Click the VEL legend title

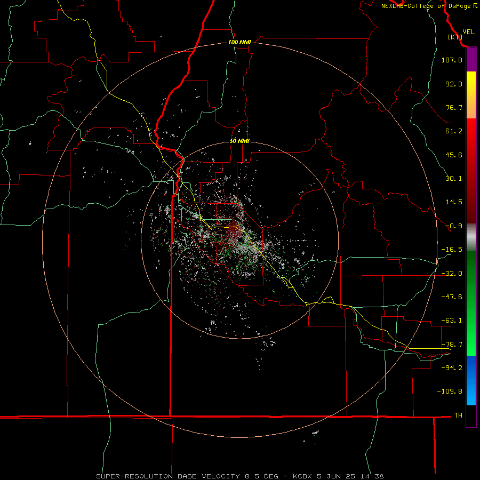[x=468, y=31]
